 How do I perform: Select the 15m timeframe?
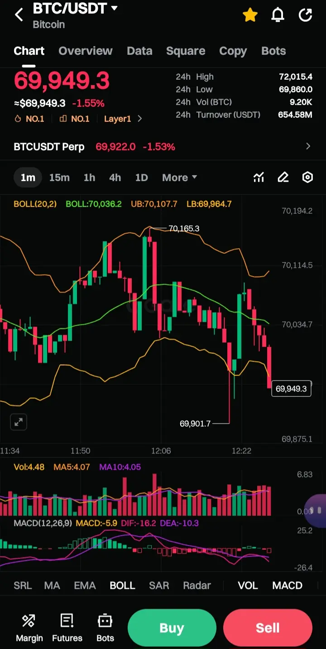tap(59, 178)
